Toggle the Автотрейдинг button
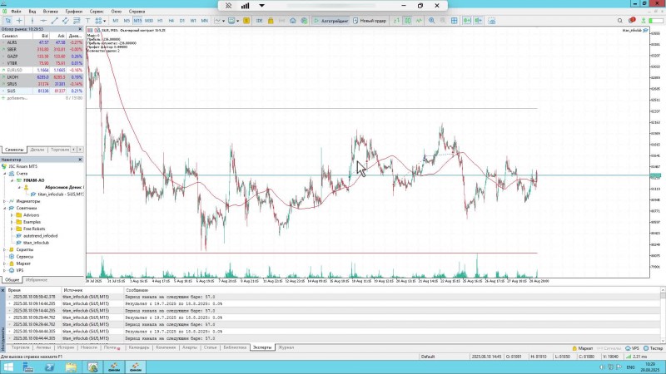666x374 pixels. tap(331, 20)
